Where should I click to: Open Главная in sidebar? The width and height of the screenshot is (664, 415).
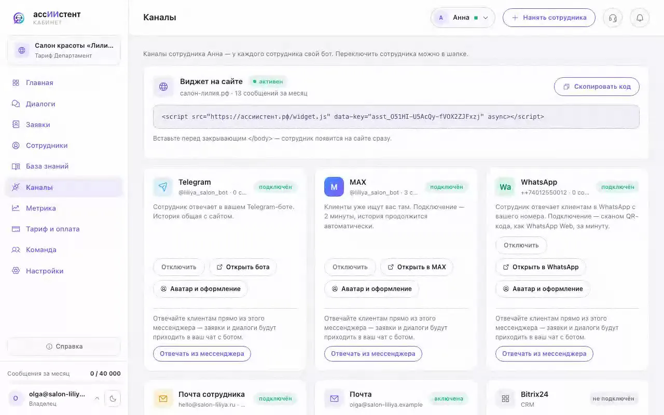pyautogui.click(x=64, y=83)
